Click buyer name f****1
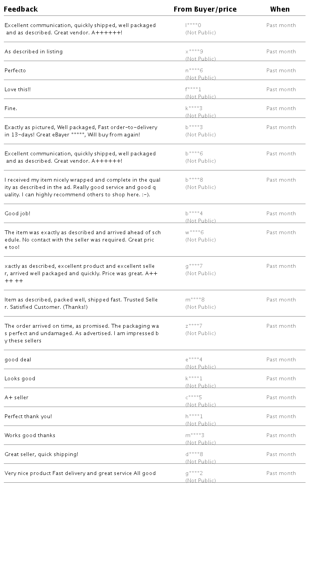 (x=193, y=90)
